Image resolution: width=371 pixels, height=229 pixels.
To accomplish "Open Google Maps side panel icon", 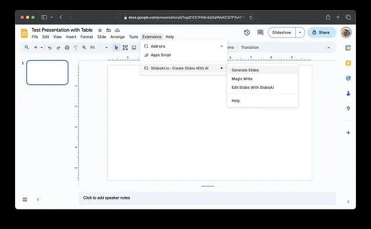I will coord(348,108).
